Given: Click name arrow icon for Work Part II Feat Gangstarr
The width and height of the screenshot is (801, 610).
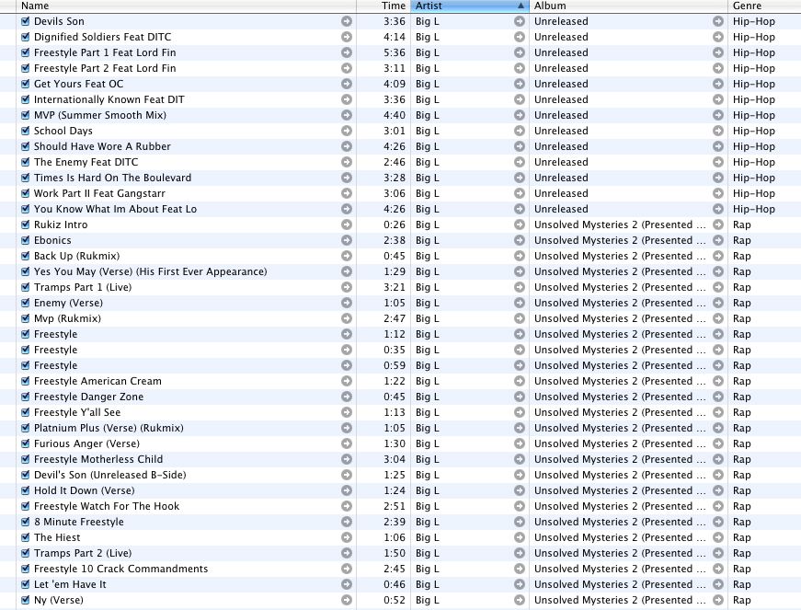Looking at the screenshot, I should coord(347,193).
